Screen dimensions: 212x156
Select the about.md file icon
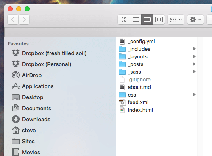[x=122, y=87]
